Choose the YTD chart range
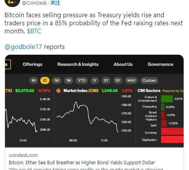The height and width of the screenshot is (170, 189). pyautogui.click(x=82, y=80)
